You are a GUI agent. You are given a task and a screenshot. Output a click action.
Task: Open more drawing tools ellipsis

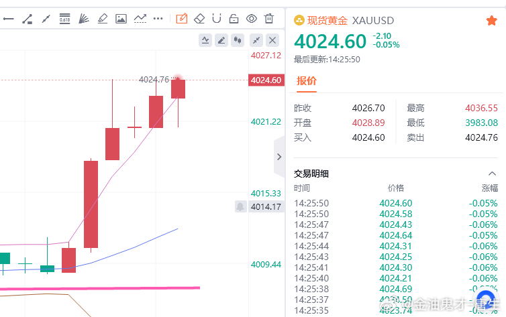158,19
